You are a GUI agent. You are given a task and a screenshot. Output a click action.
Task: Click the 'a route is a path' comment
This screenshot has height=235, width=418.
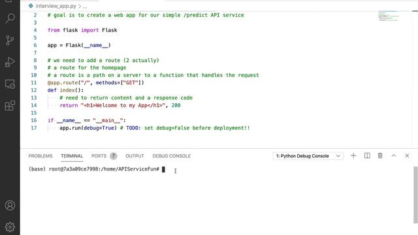[x=153, y=75]
